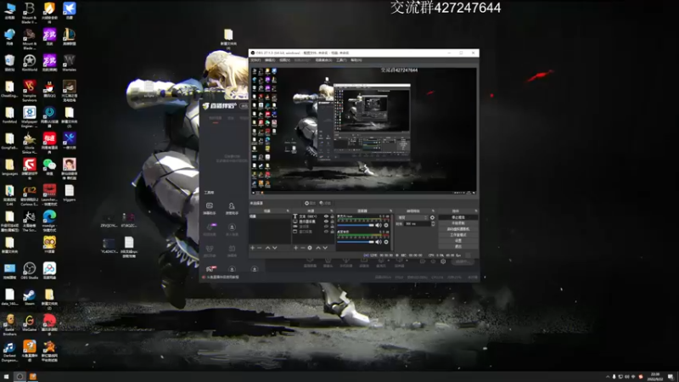The width and height of the screenshot is (679, 382).
Task: Open Darkest Dungeon desktop icon
Action: coord(9,351)
